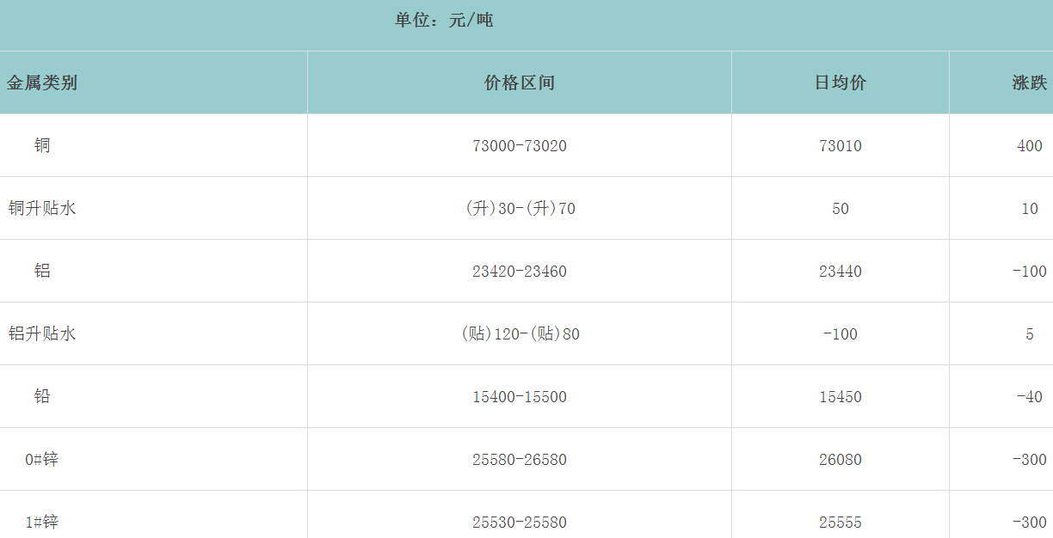Select the 铝 metal row label
This screenshot has height=538, width=1053.
(42, 272)
